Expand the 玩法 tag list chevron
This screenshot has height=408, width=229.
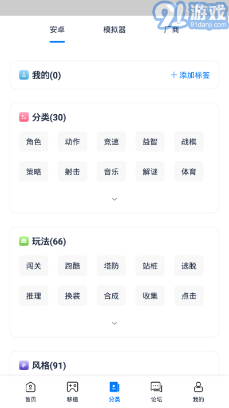click(x=114, y=324)
